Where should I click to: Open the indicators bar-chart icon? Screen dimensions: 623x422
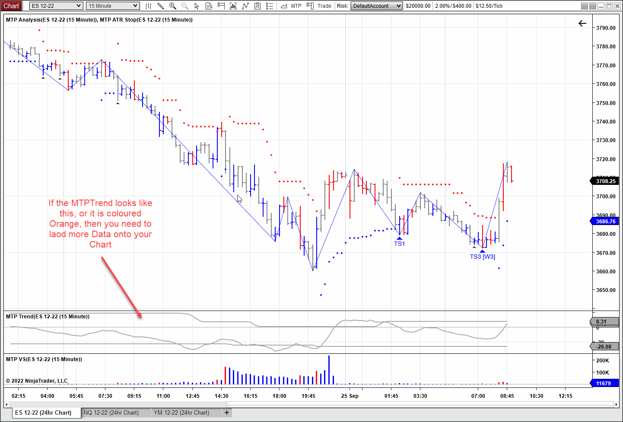[x=233, y=6]
